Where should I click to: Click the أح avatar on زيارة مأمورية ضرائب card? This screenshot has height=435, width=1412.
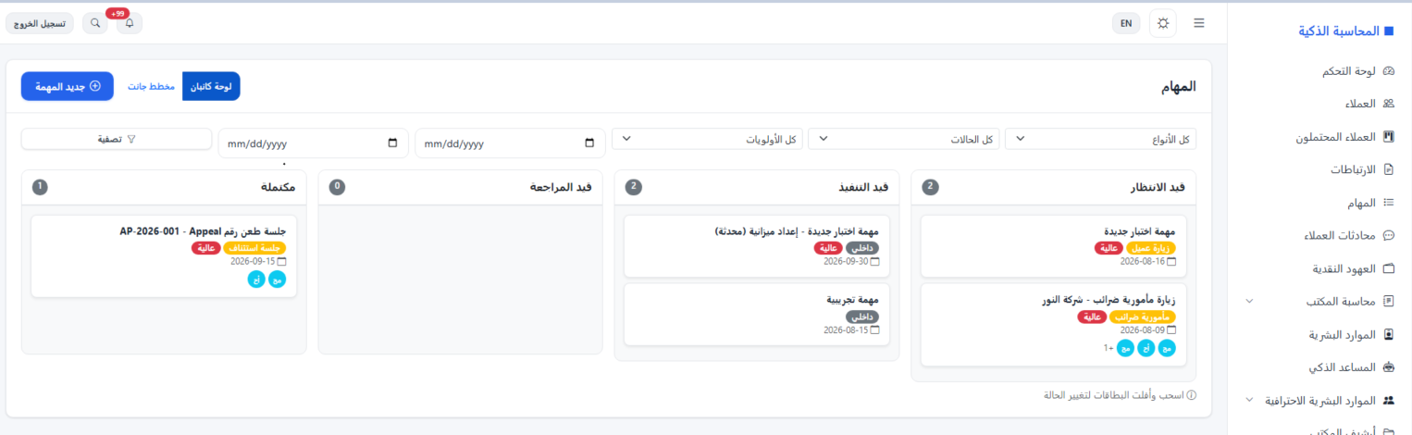pos(1146,348)
